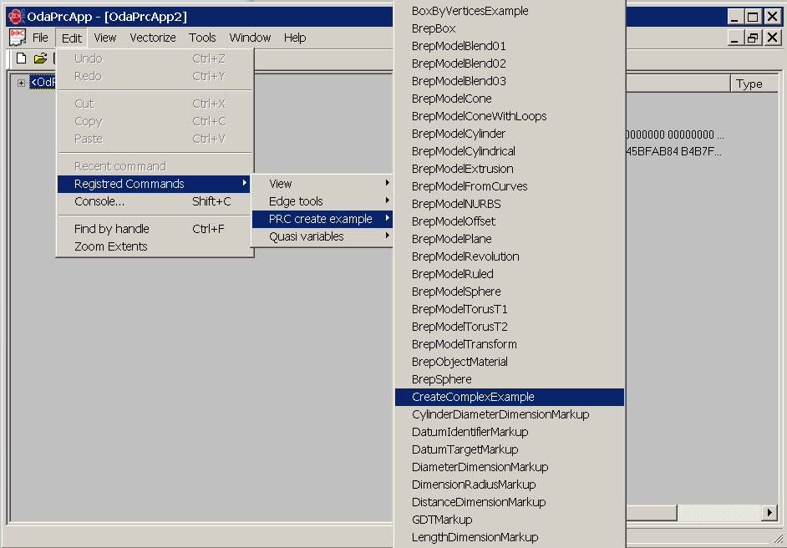The height and width of the screenshot is (548, 787).
Task: Run GDTMarkup example
Action: point(510,520)
